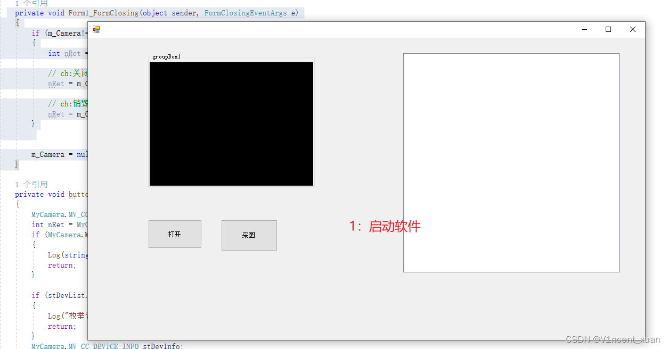Minimize the camera capture form window
The image size is (668, 349).
[x=584, y=29]
